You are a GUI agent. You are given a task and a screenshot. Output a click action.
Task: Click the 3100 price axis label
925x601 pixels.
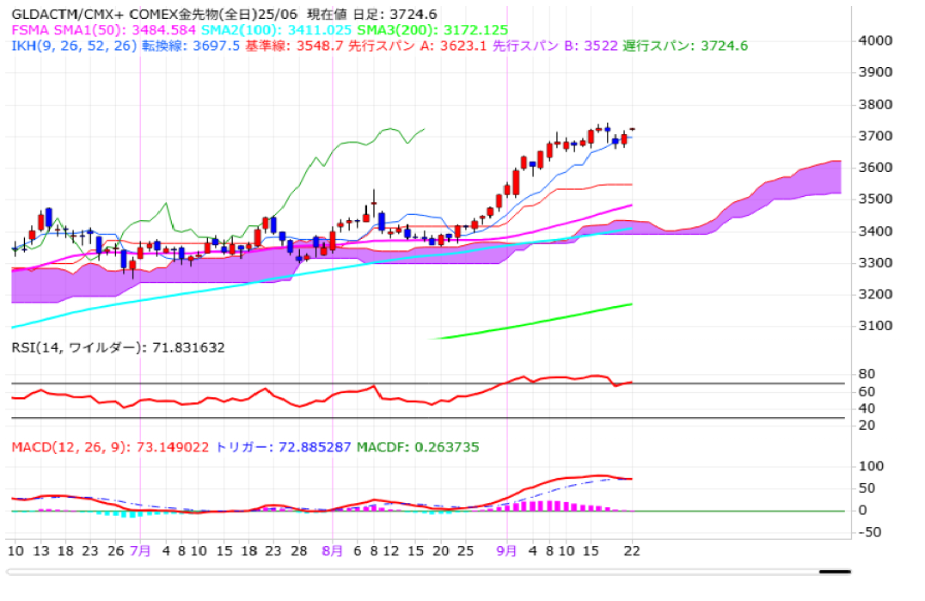tap(874, 326)
